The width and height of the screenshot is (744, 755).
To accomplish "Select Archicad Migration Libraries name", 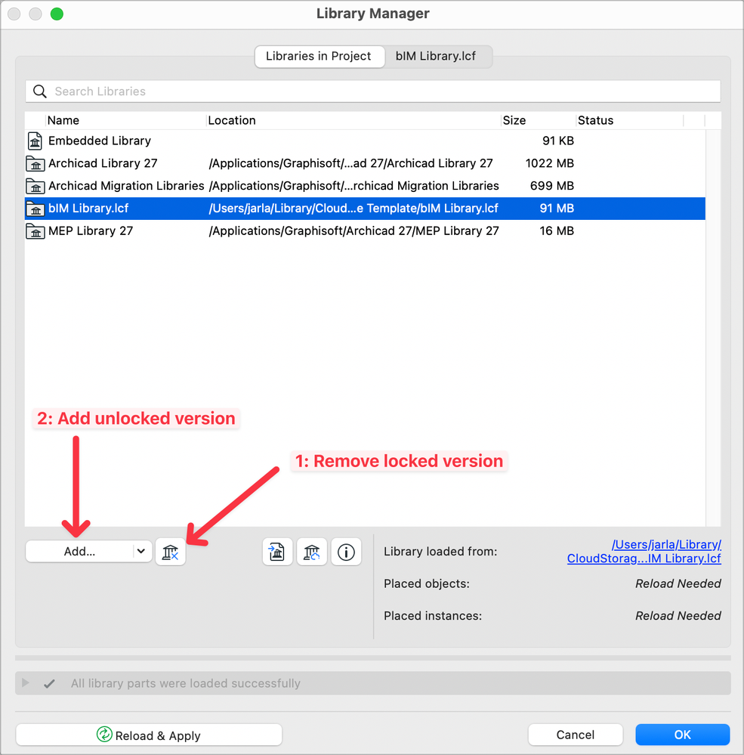I will pyautogui.click(x=126, y=186).
